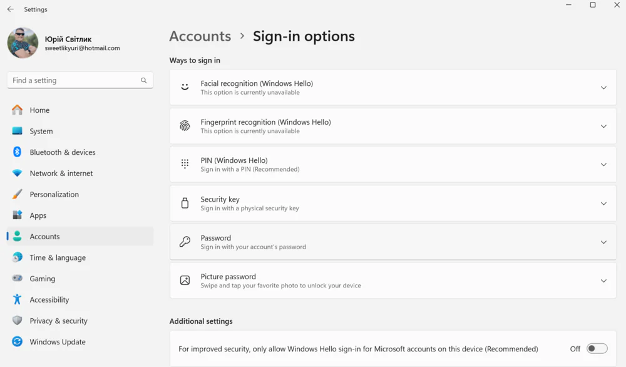This screenshot has height=367, width=626.
Task: Click the back arrow in Settings header
Action: (x=11, y=9)
